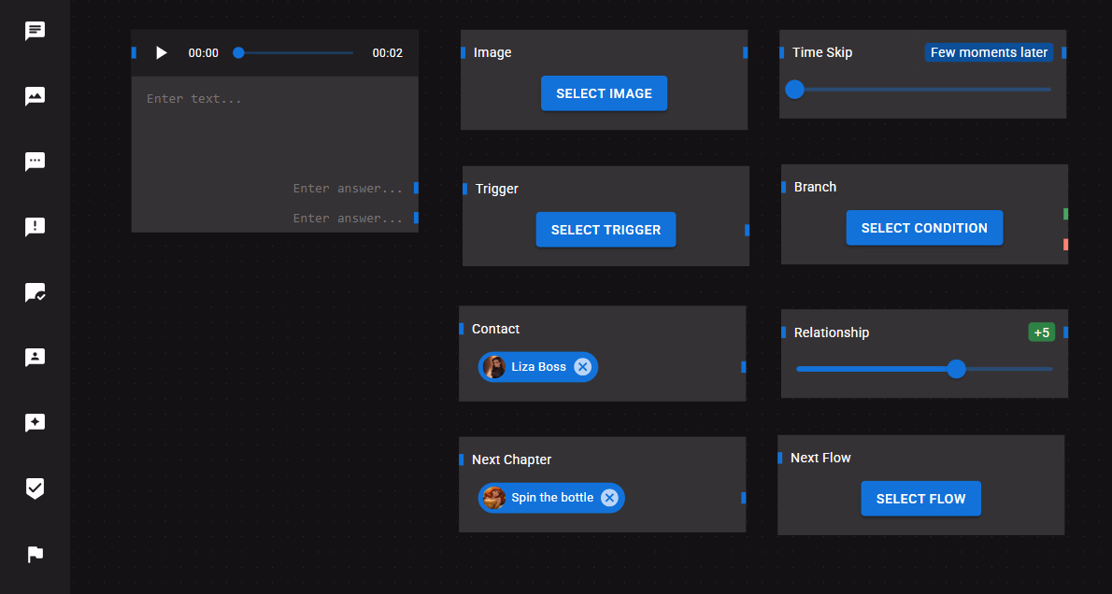Click the image message icon in sidebar
Screen dimensions: 1112x594
[x=35, y=96]
